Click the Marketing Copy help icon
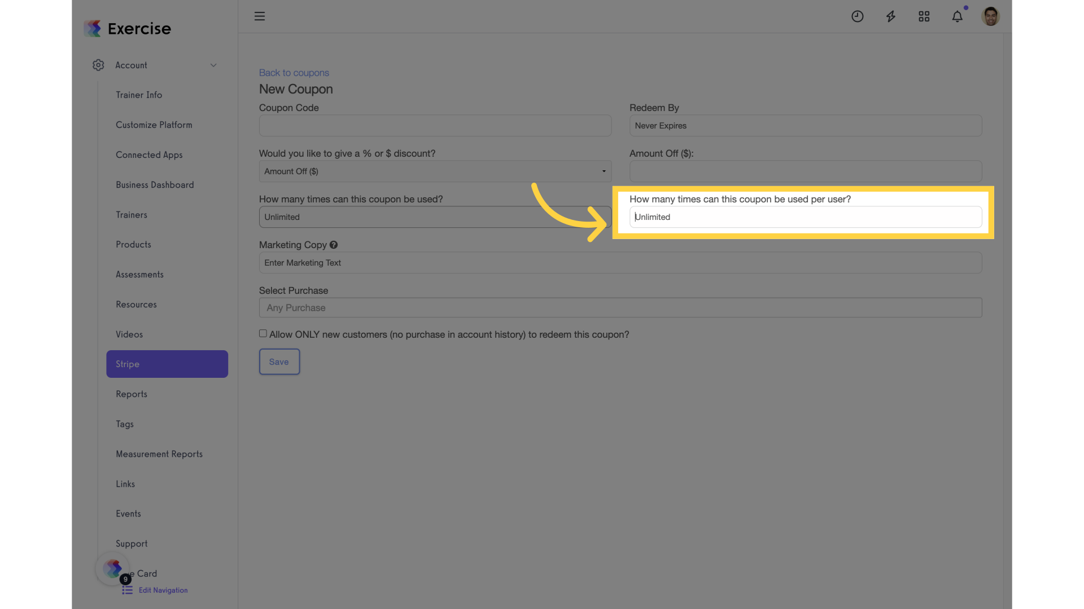 334,245
